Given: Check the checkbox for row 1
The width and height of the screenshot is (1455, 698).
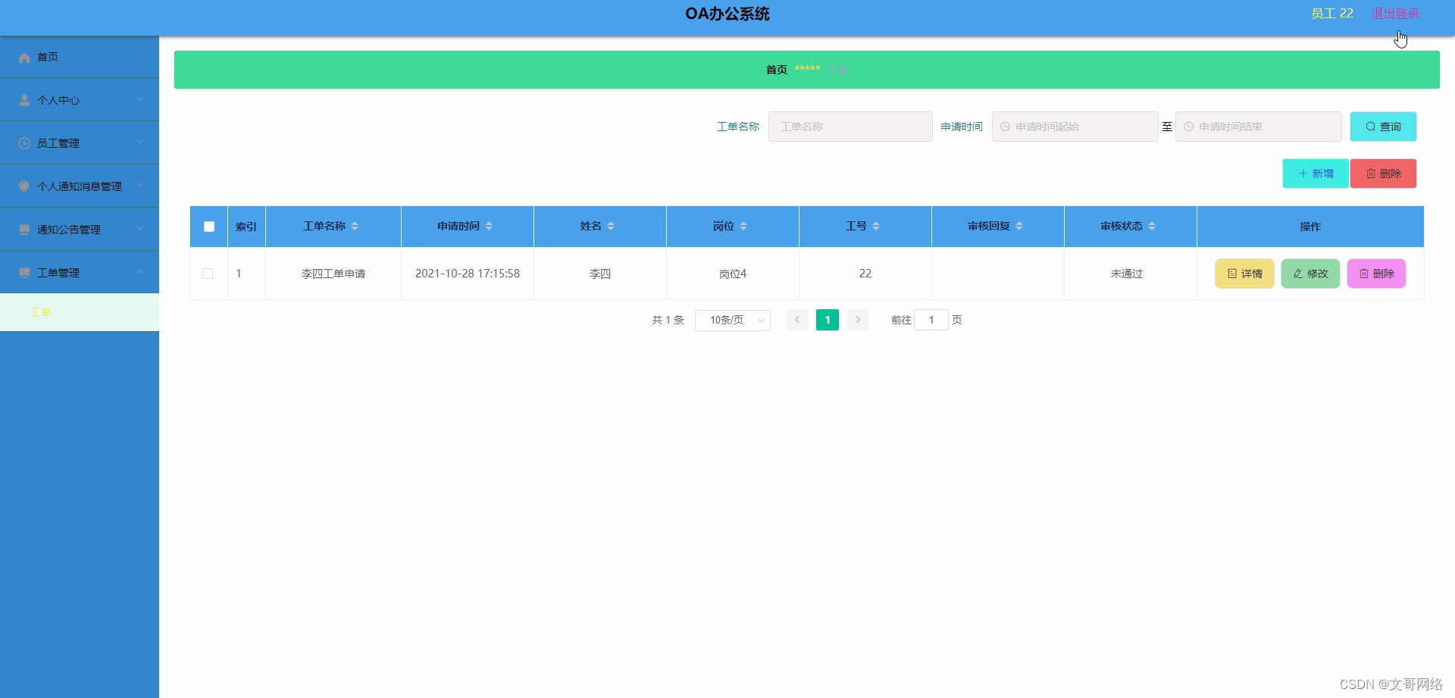Looking at the screenshot, I should pyautogui.click(x=208, y=274).
